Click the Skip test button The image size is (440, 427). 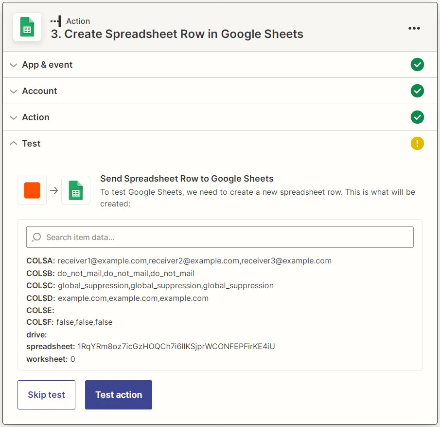tap(46, 394)
